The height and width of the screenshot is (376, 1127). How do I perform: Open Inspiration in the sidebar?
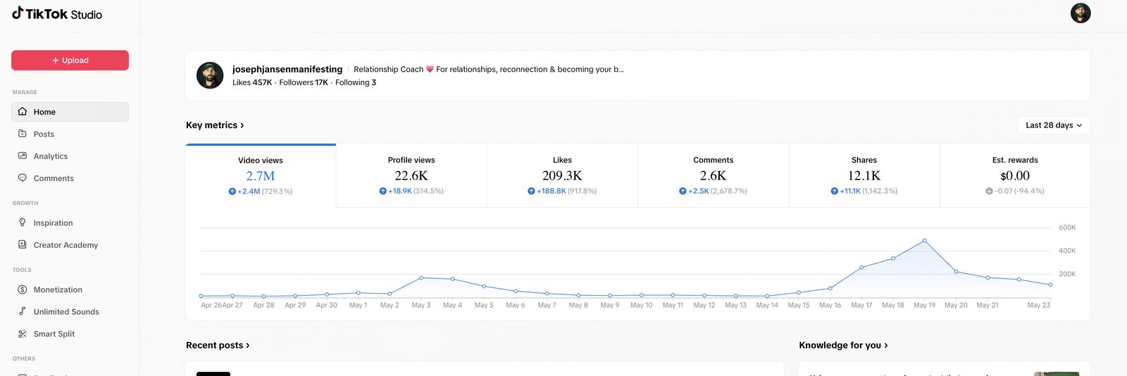[x=70, y=223]
